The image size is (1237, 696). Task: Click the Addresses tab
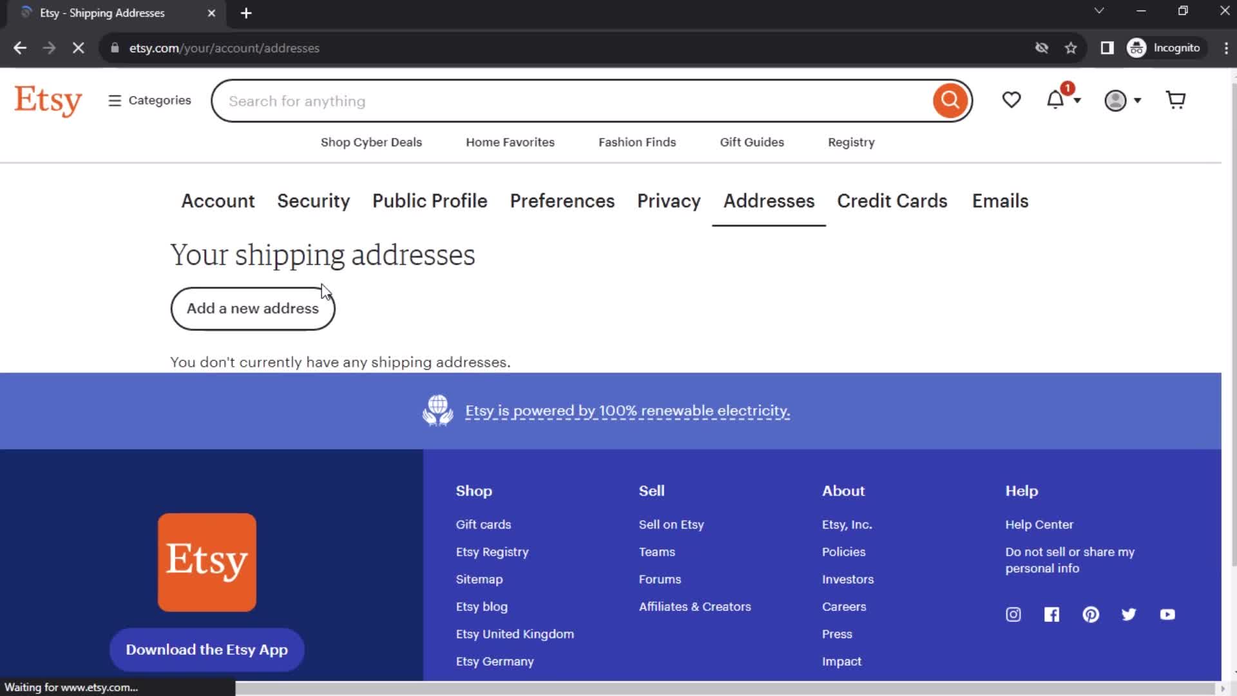(x=769, y=200)
